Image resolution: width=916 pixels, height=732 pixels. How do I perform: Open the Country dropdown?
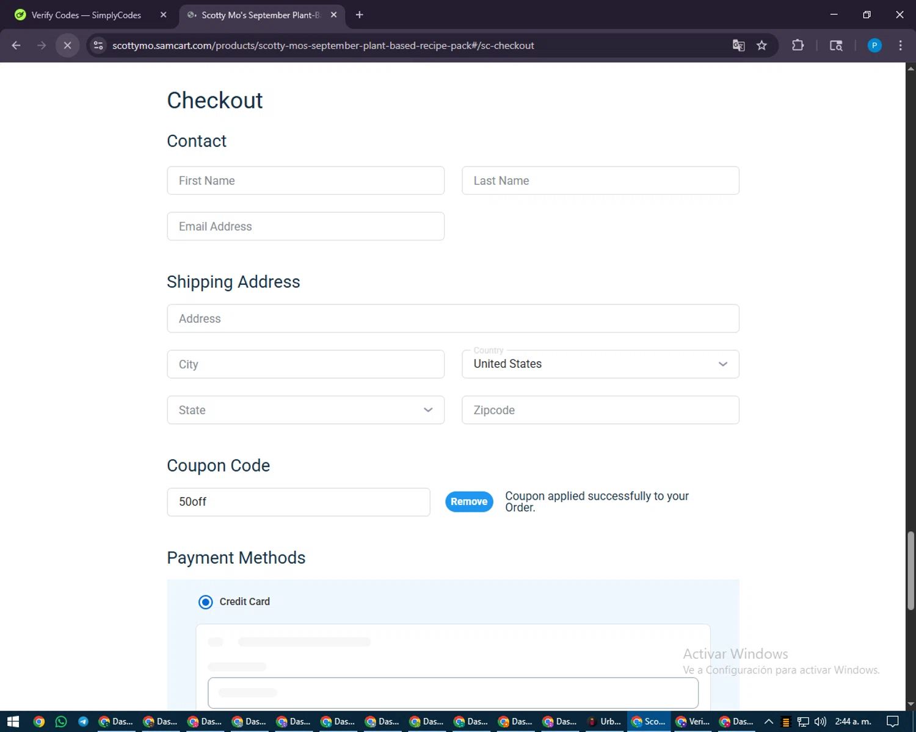(x=600, y=364)
